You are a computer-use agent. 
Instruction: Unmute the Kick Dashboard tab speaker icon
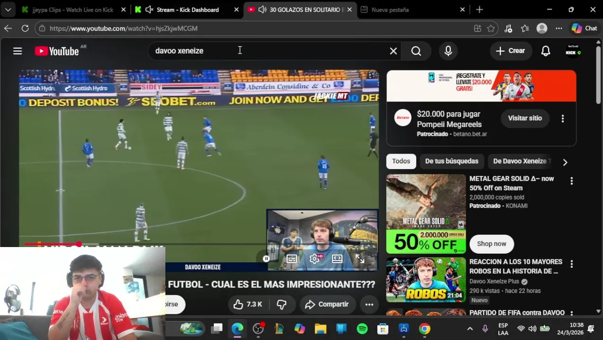click(x=149, y=9)
